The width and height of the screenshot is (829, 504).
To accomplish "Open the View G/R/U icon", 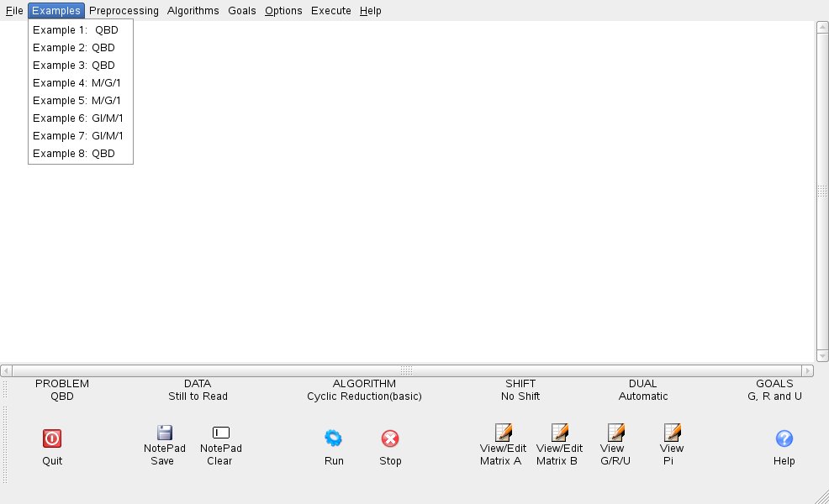I will point(615,433).
